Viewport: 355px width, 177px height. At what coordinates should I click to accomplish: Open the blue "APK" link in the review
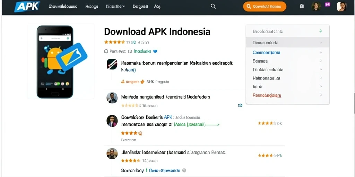click(x=168, y=118)
